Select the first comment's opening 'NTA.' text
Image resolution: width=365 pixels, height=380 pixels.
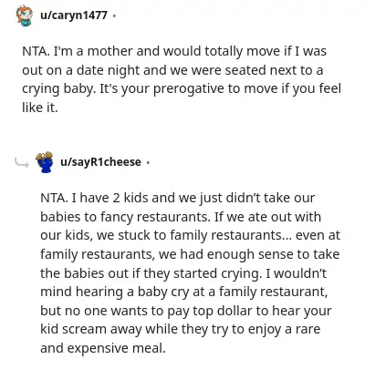(36, 51)
